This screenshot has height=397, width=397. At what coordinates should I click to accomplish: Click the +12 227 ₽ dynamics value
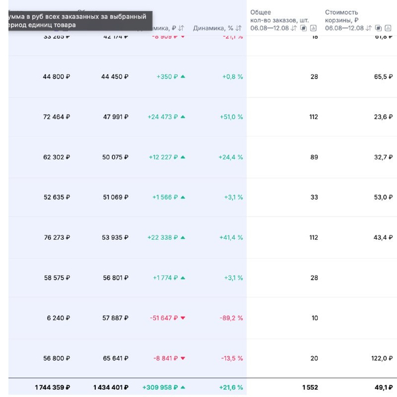(163, 157)
